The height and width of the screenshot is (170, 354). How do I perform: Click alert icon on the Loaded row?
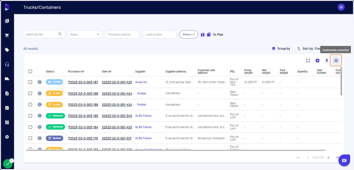pos(40,82)
